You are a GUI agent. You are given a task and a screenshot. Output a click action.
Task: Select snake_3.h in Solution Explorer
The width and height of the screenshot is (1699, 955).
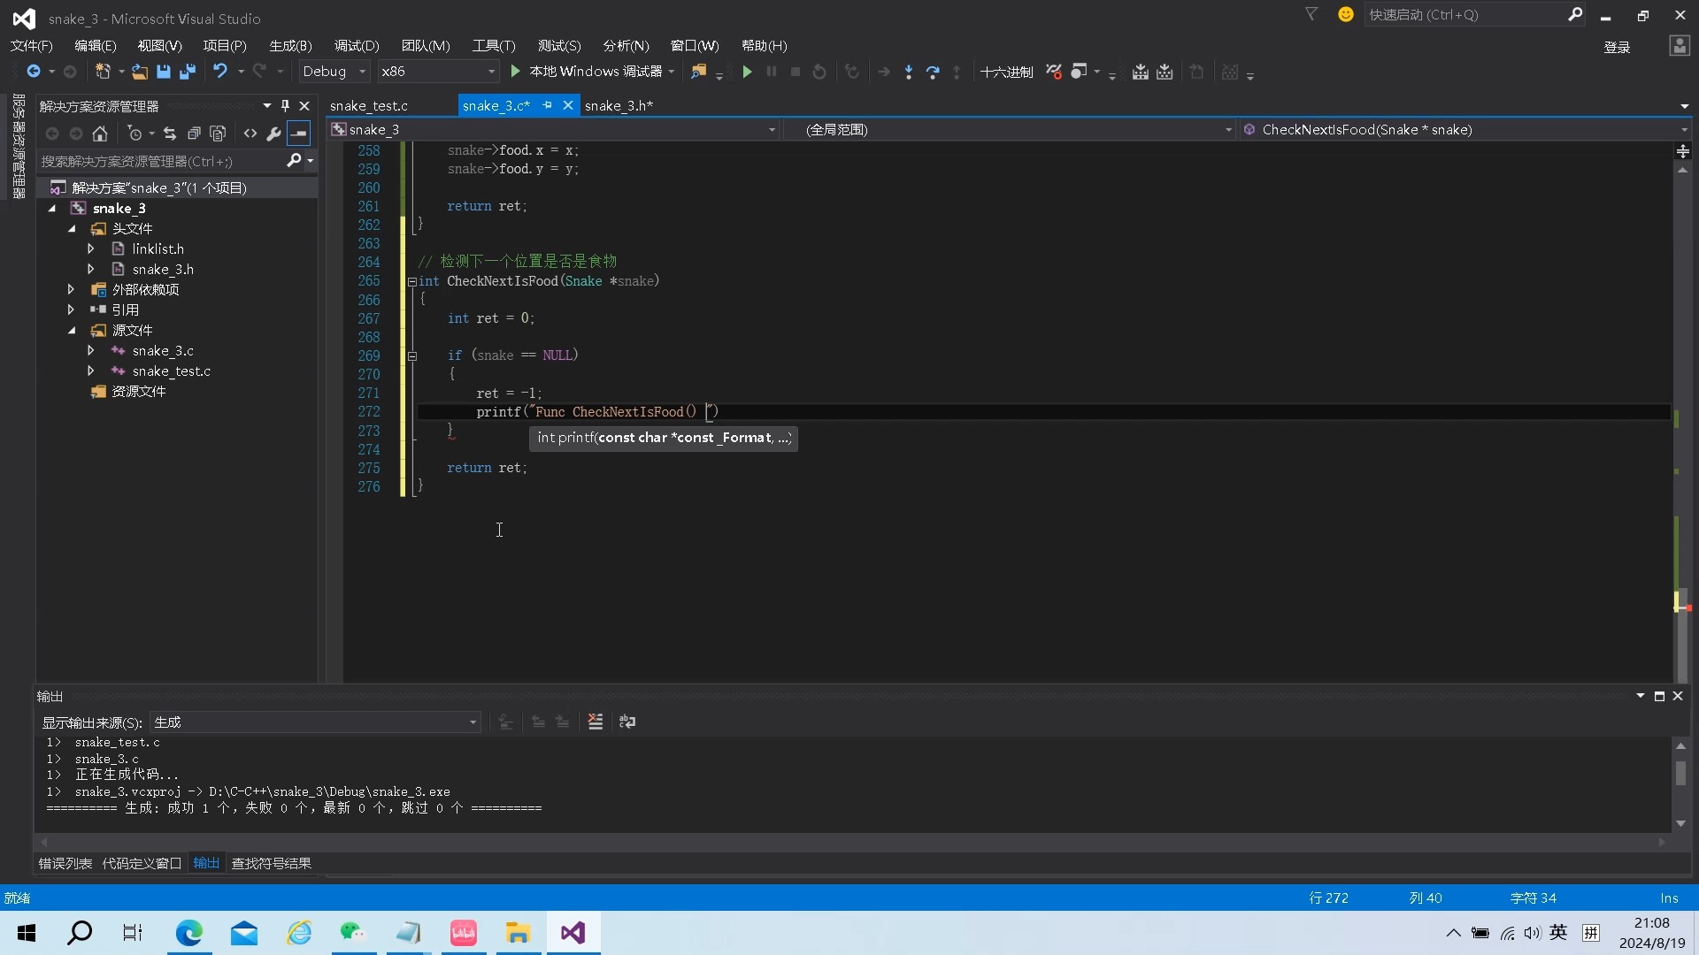coord(163,270)
